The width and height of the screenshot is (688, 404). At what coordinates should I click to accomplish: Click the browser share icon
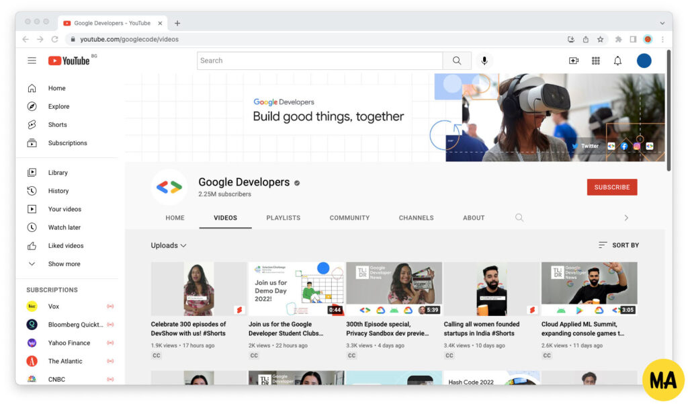point(586,40)
